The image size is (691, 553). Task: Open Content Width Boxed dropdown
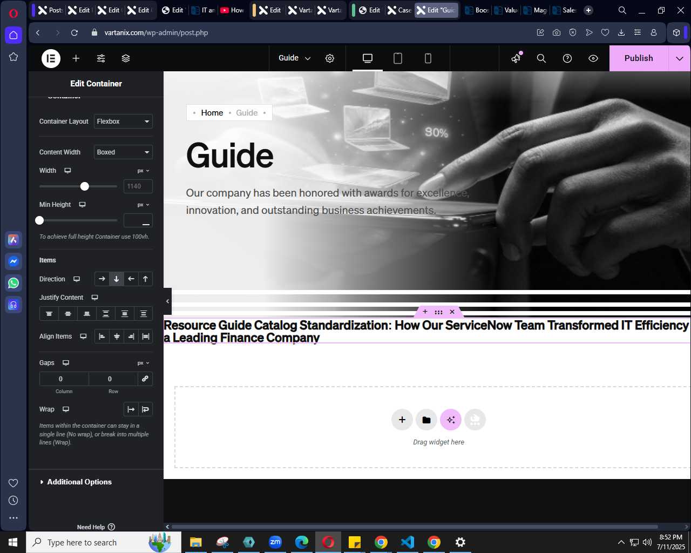click(x=123, y=152)
